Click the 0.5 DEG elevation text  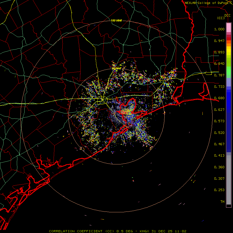(125, 231)
